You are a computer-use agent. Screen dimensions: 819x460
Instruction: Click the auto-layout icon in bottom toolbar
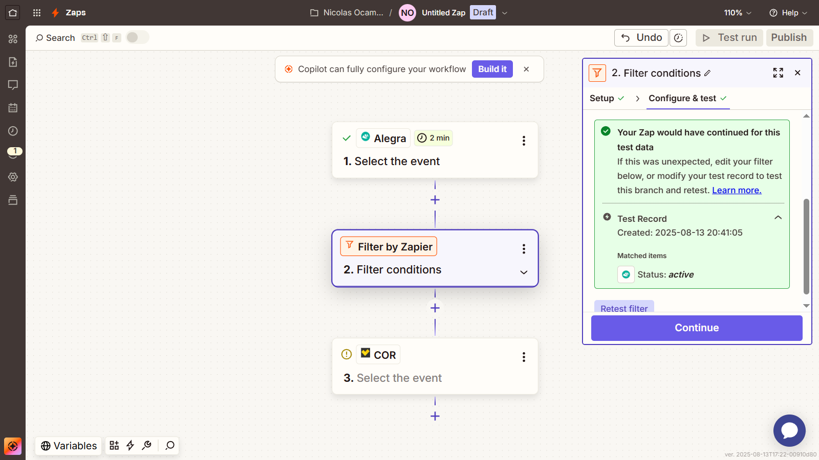coord(114,446)
